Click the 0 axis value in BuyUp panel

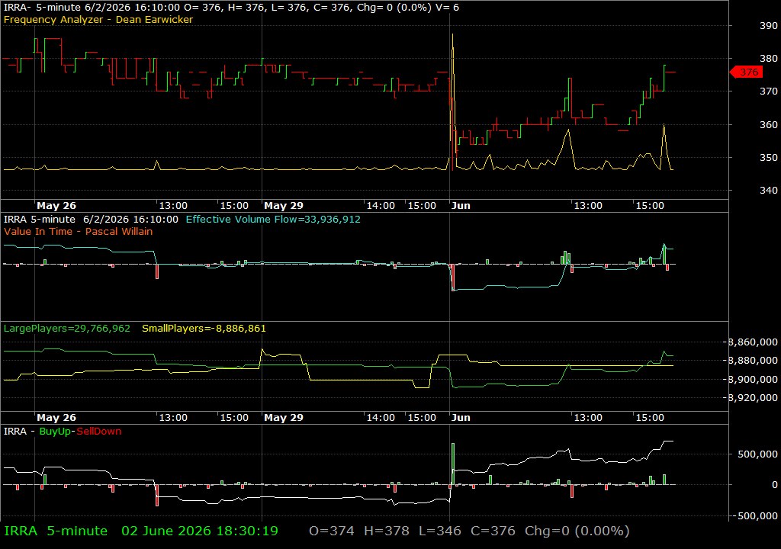pos(775,484)
